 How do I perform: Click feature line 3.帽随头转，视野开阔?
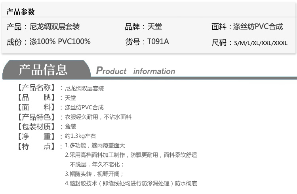coord(95,174)
